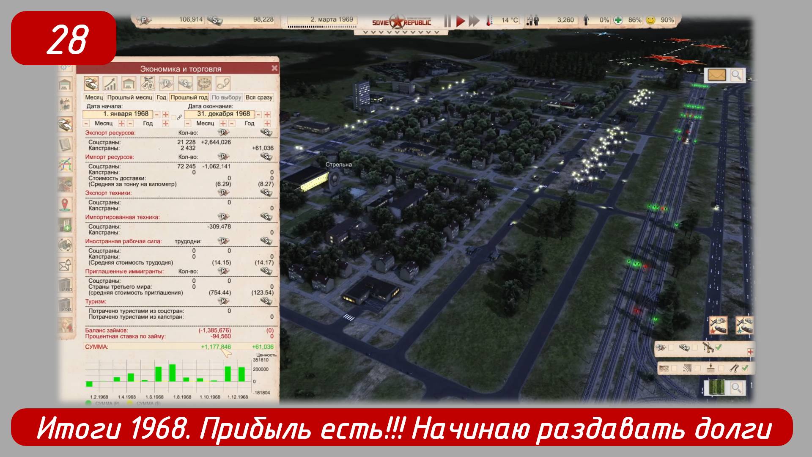Increase the start date by one day

(165, 115)
